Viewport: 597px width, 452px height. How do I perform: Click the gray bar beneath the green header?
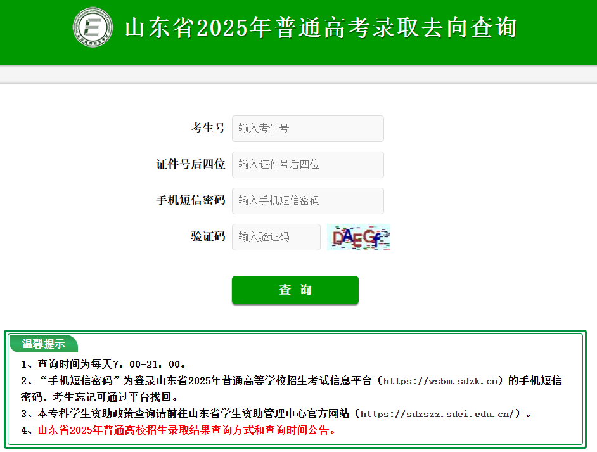298,74
